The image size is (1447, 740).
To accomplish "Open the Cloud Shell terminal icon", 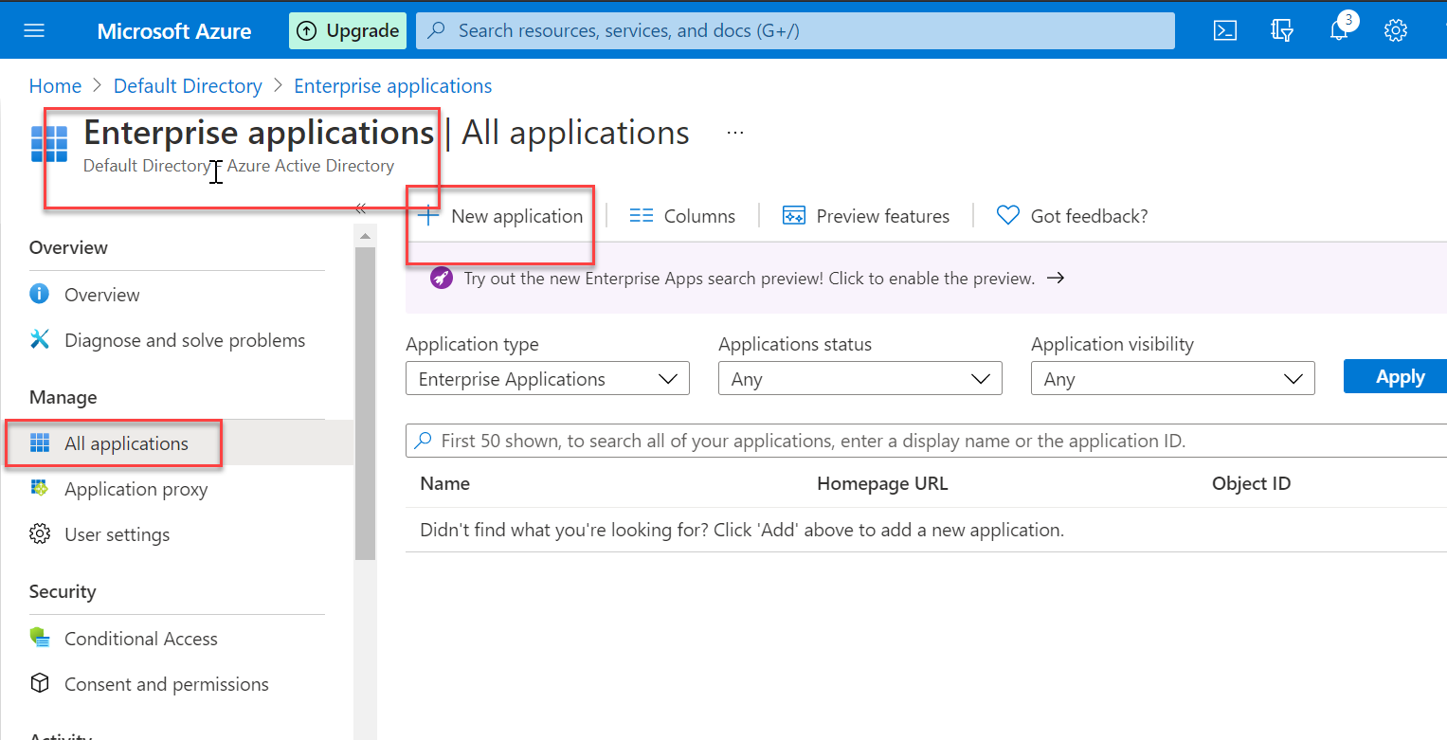I will tap(1224, 29).
